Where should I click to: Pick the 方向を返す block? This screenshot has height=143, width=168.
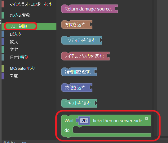click(x=77, y=25)
